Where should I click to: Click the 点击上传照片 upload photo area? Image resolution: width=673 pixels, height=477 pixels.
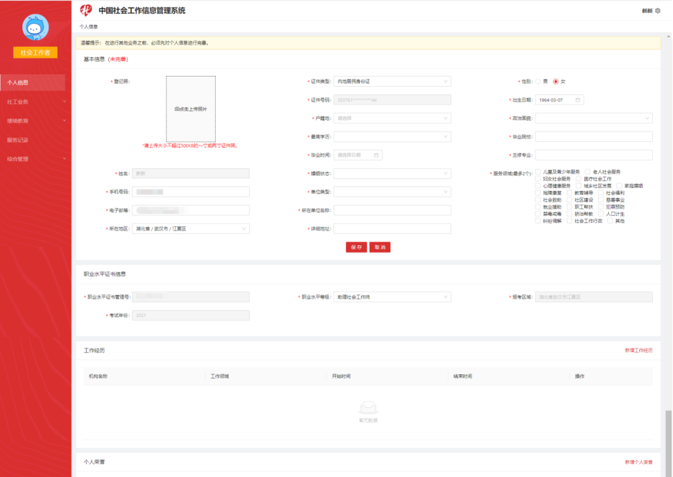(190, 109)
